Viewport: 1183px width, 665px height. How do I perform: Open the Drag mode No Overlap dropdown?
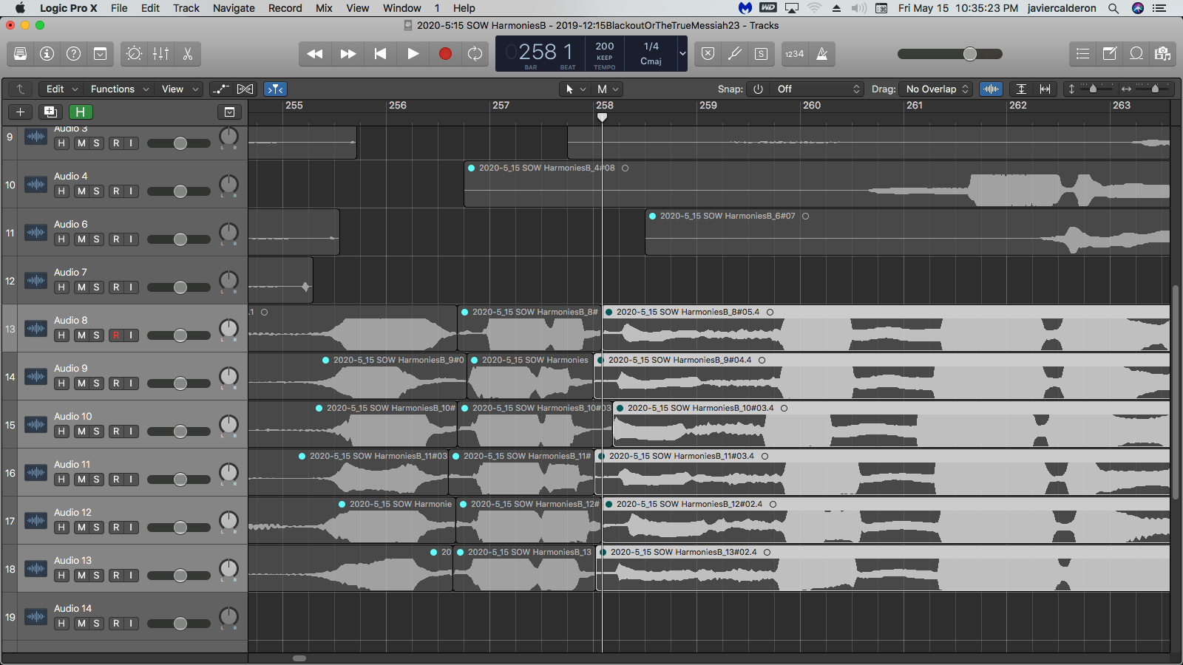[937, 89]
